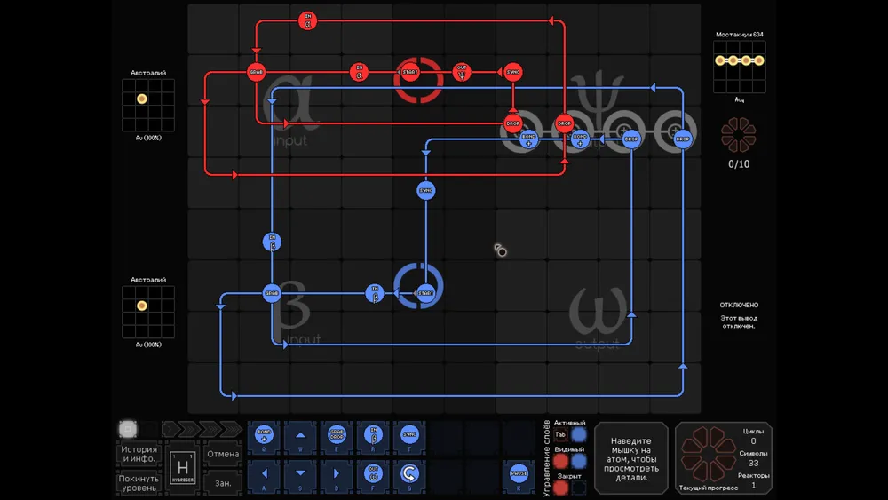Click the atom details hint panel

tap(630, 458)
